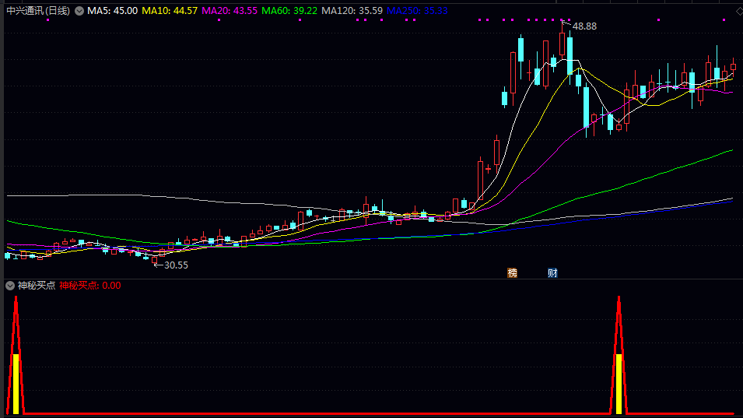Select the MA250: 35.33 label
This screenshot has height=418, width=743.
(417, 11)
